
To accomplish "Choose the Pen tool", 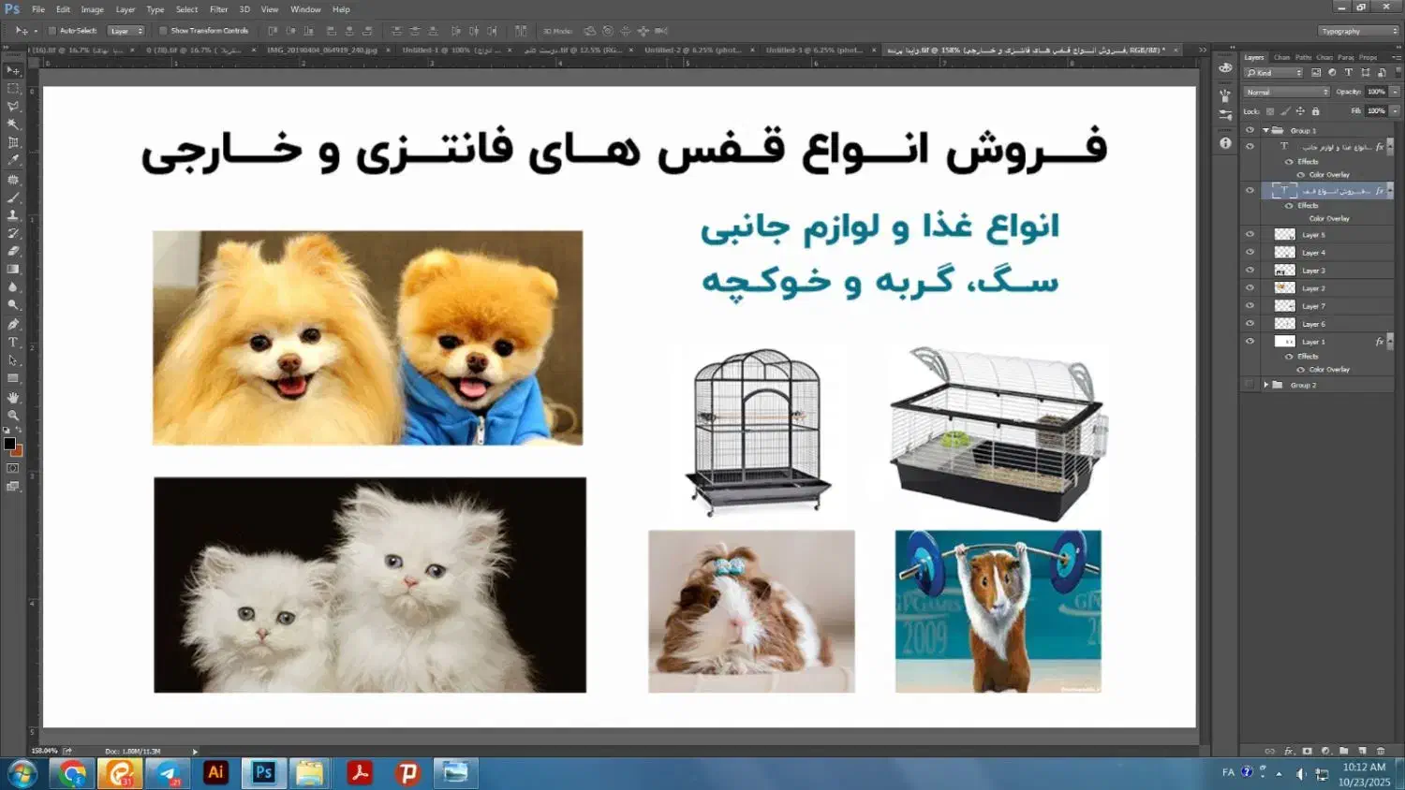I will (13, 324).
